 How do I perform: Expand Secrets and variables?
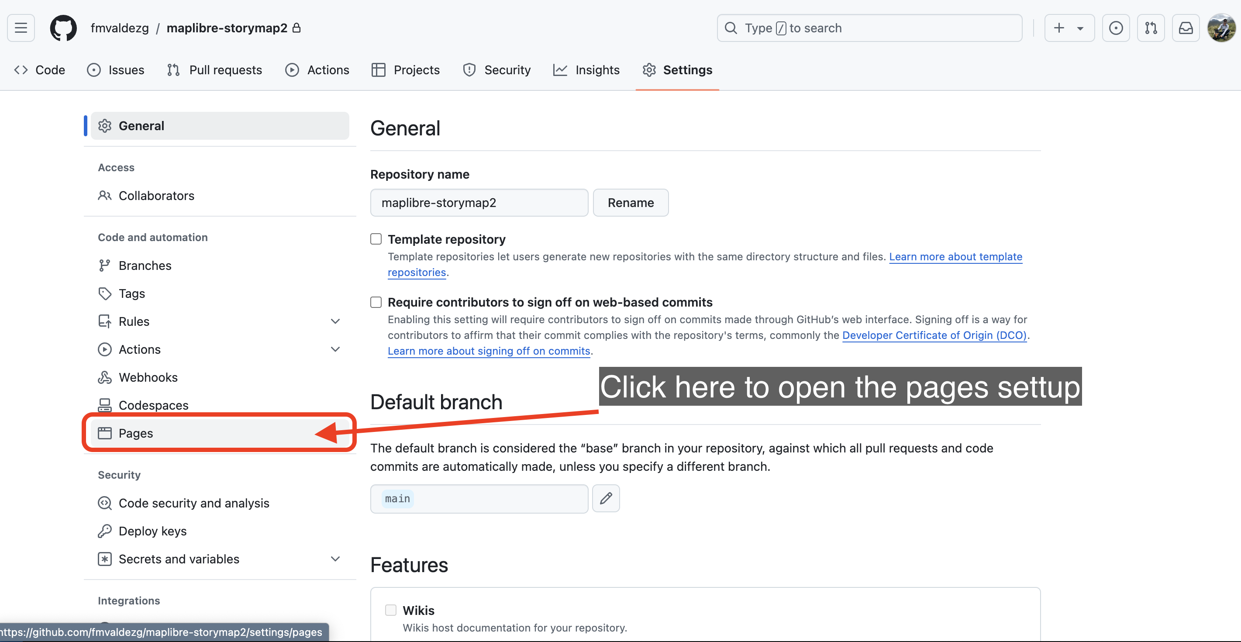(335, 559)
